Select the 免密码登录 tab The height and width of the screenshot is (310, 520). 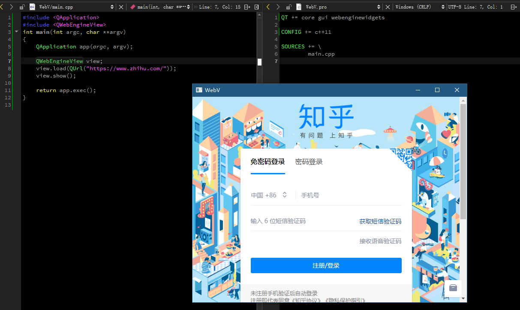click(x=268, y=162)
